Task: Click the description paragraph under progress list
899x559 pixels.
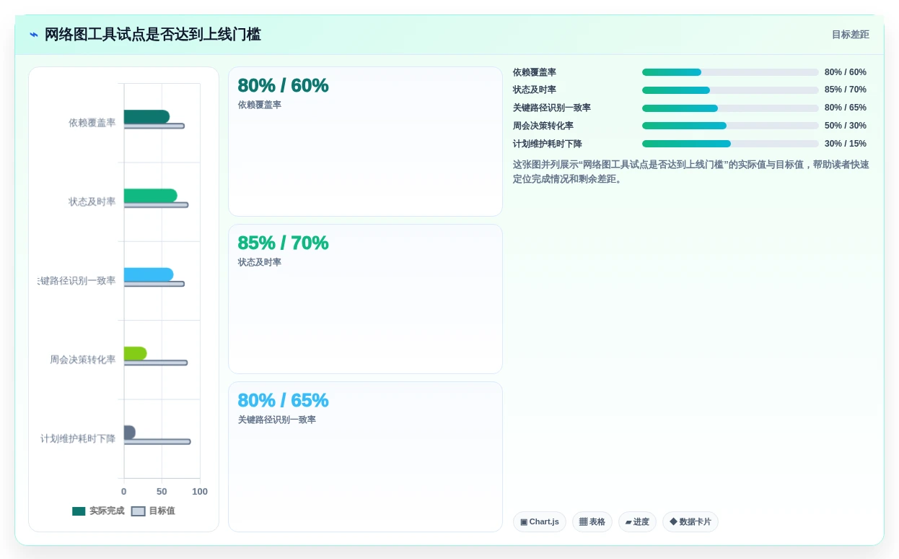Action: tap(690, 172)
